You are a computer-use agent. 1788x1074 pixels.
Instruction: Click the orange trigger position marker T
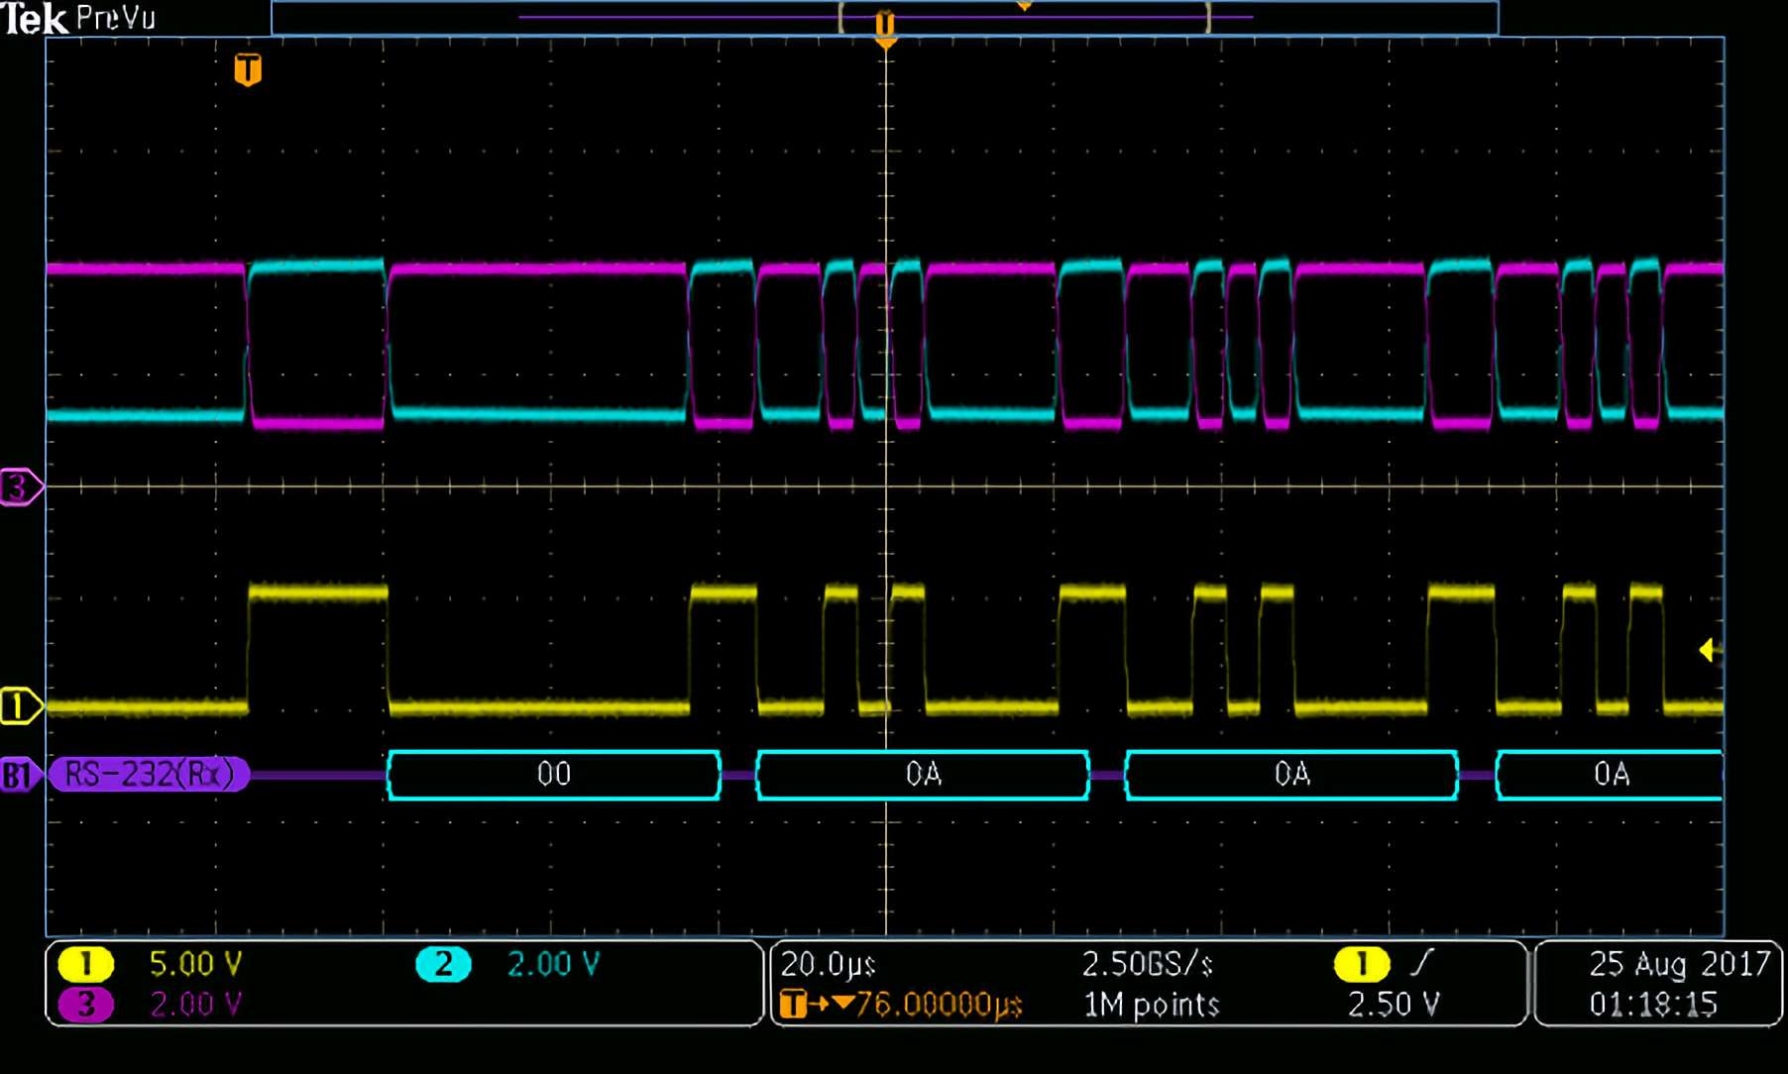(248, 70)
